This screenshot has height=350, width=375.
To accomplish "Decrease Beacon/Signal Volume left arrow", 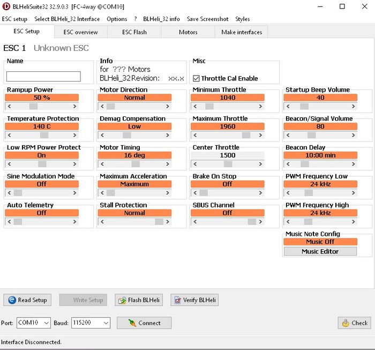I will pos(288,135).
